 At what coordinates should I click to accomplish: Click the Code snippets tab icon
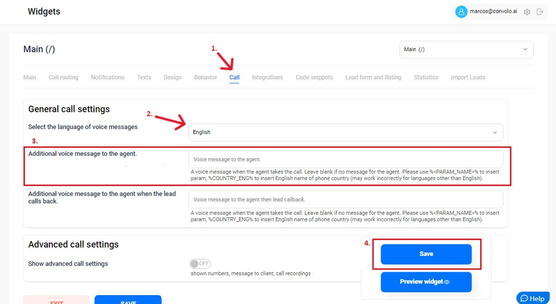tap(314, 77)
